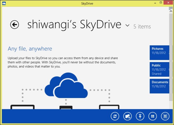Upload files using the up-arrow icon
The image size is (174, 125).
[140, 116]
